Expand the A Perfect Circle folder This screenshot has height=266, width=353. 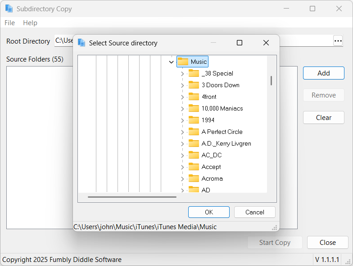pos(182,132)
